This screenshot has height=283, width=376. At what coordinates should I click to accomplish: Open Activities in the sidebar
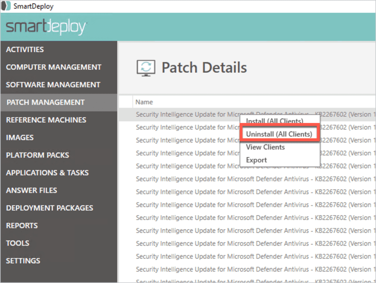click(25, 49)
